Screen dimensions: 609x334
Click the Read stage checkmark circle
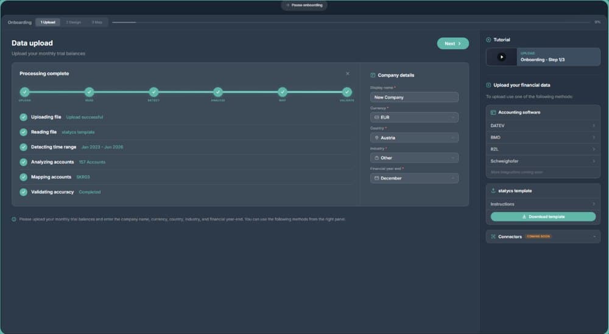click(x=89, y=92)
